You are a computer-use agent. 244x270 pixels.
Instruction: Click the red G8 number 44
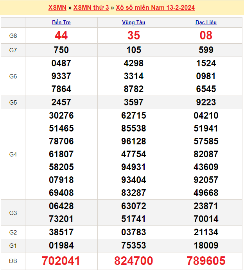point(61,36)
